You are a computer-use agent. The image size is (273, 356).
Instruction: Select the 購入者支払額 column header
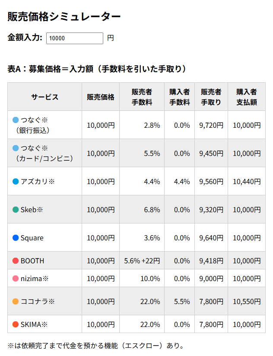(x=247, y=97)
